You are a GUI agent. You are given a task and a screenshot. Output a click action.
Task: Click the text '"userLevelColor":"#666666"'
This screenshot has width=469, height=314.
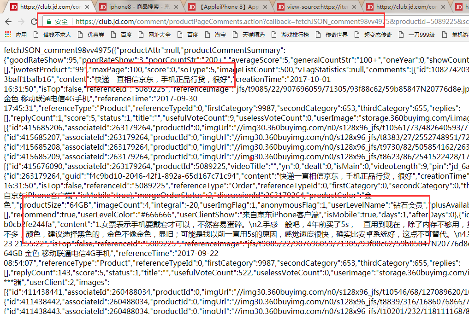click(x=126, y=215)
